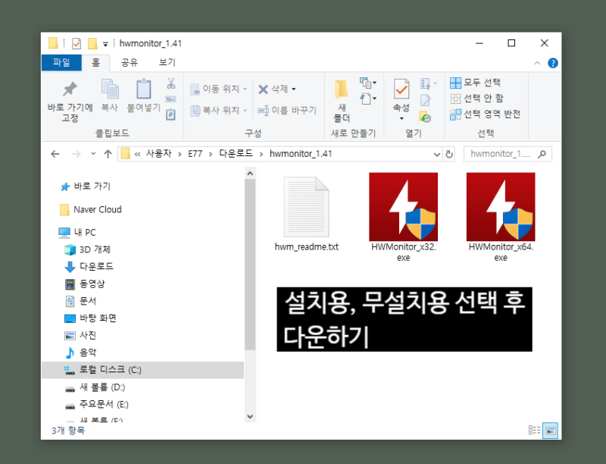Image resolution: width=606 pixels, height=464 pixels.
Task: Click the Edit icon in the Open group
Action: coord(425,101)
